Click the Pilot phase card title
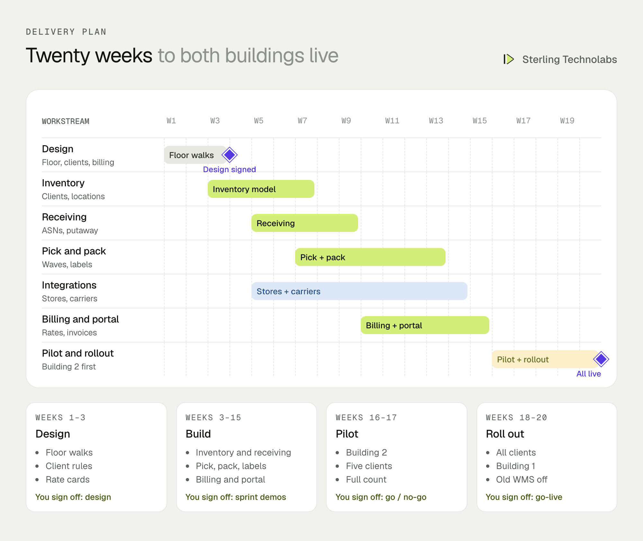Viewport: 643px width, 541px height. [347, 434]
